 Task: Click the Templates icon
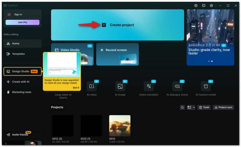coord(8,54)
